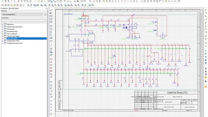
Task: Expand the 'Универсальная плата' project node
Action: coord(3,43)
